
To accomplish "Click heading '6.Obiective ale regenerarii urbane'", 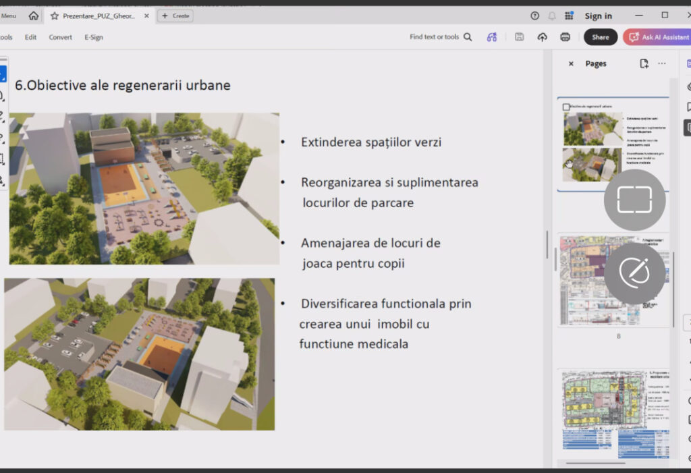I will (123, 85).
